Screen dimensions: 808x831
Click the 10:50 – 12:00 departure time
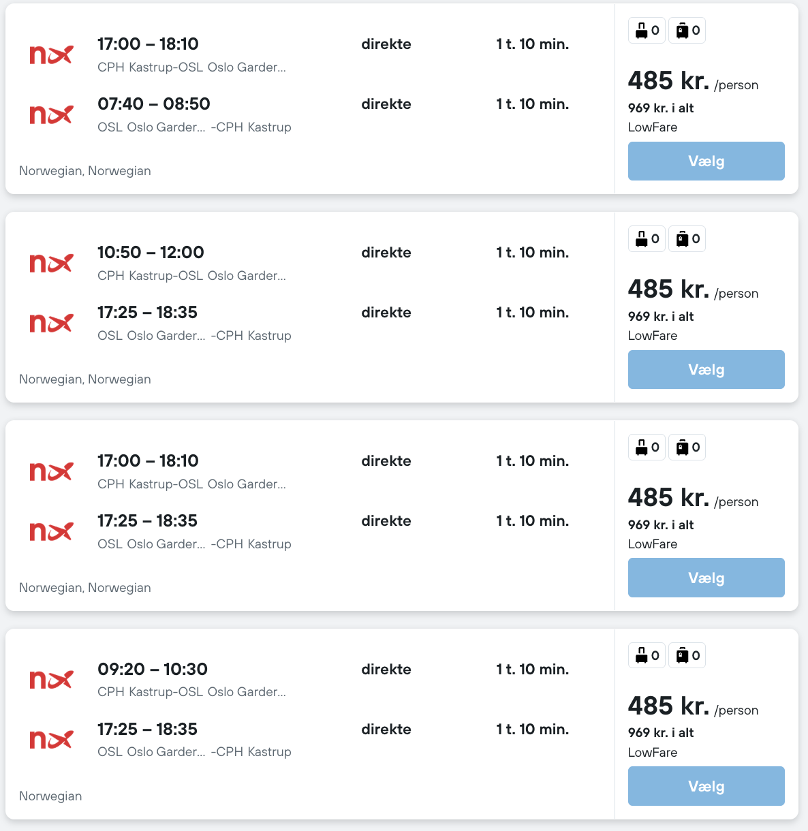(x=151, y=253)
